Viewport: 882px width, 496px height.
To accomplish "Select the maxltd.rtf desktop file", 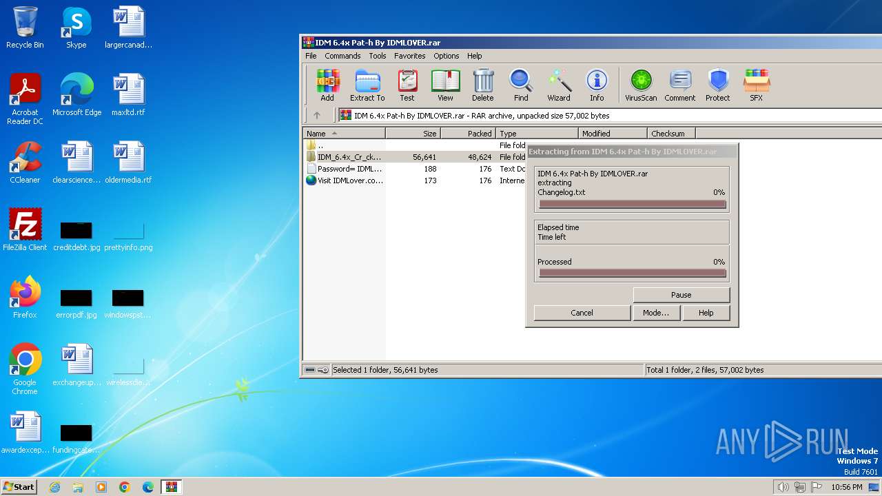I will tap(128, 95).
